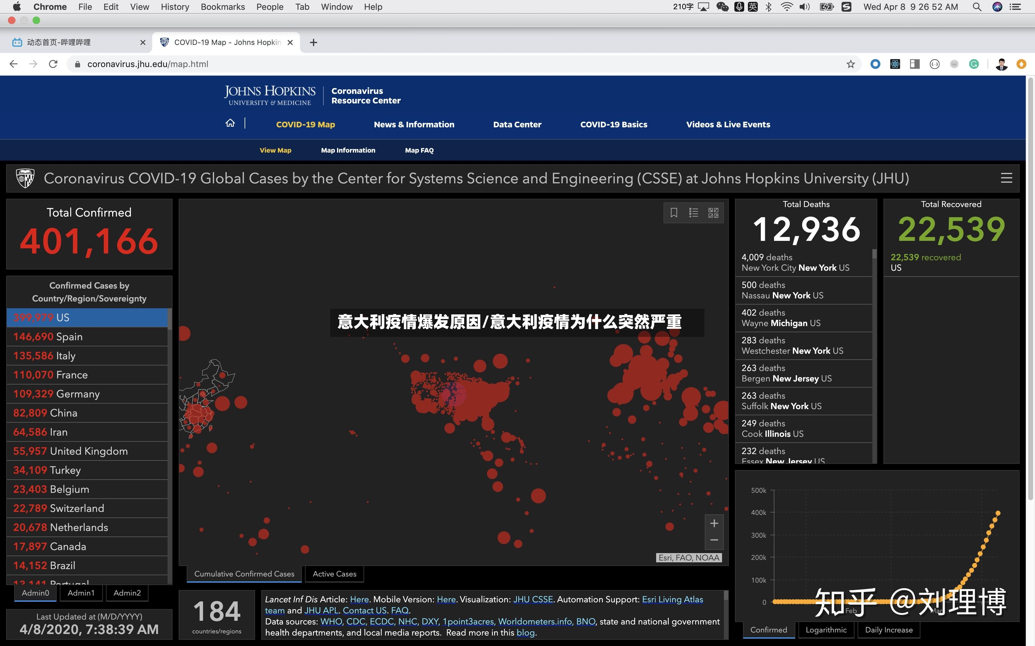Viewport: 1035px width, 646px height.
Task: Click the View Map sub-navigation link
Action: (275, 150)
